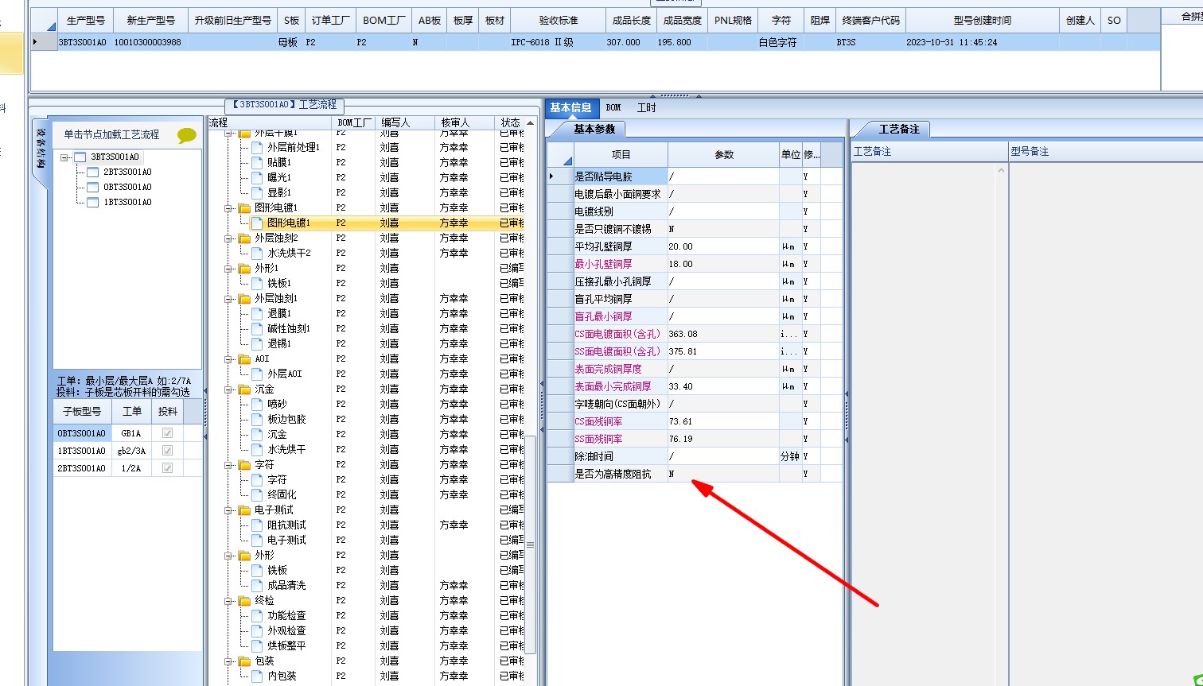Click the CS面残铜率 value 73.61
1203x686 pixels.
723,421
